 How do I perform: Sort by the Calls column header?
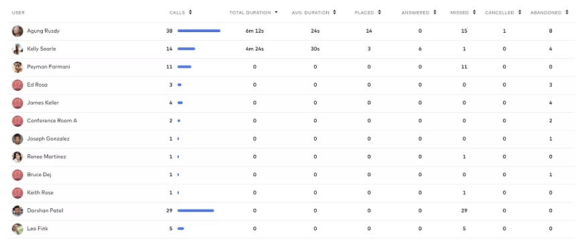click(180, 13)
